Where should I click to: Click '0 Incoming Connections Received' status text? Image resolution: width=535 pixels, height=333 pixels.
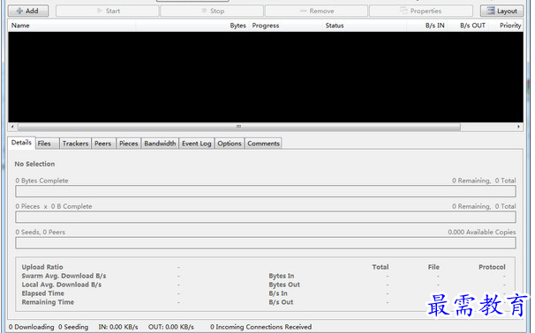coord(261,327)
